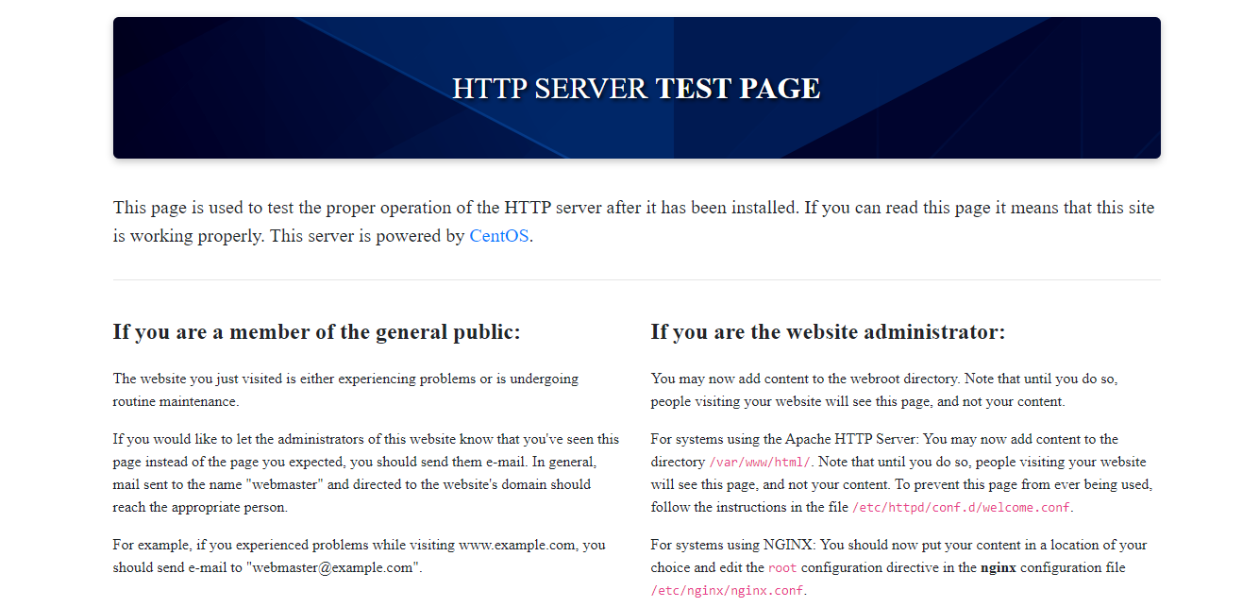Click the 'website administrator' heading

click(828, 332)
